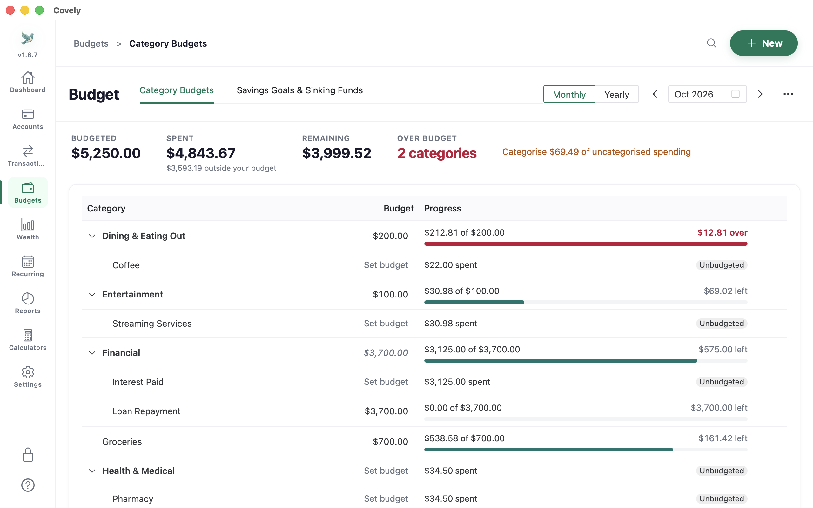813x508 pixels.
Task: Set budget for Streaming Services
Action: tap(386, 324)
